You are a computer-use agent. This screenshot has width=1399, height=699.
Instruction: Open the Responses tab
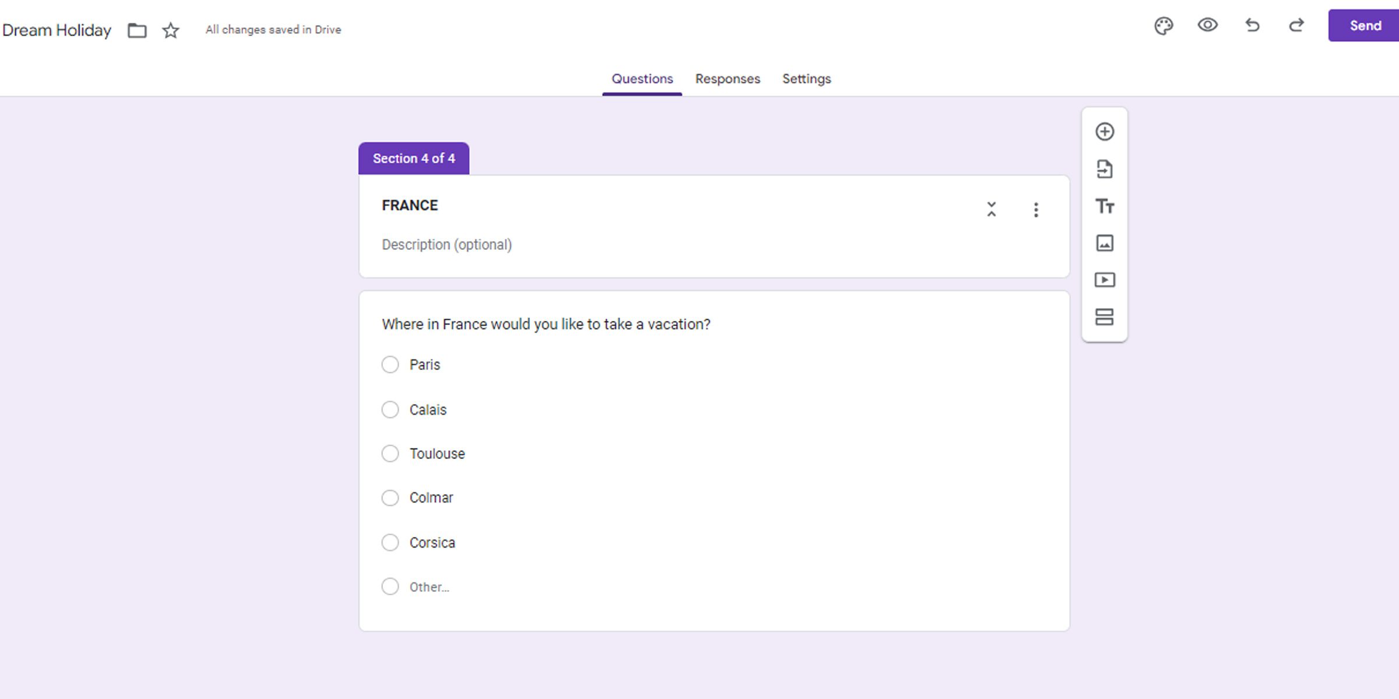coord(727,79)
